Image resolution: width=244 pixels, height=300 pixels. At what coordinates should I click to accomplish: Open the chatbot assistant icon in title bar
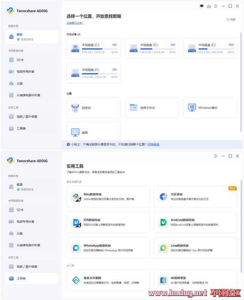[x=202, y=6]
